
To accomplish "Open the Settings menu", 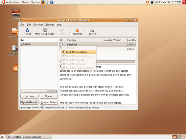I will click(50, 25).
